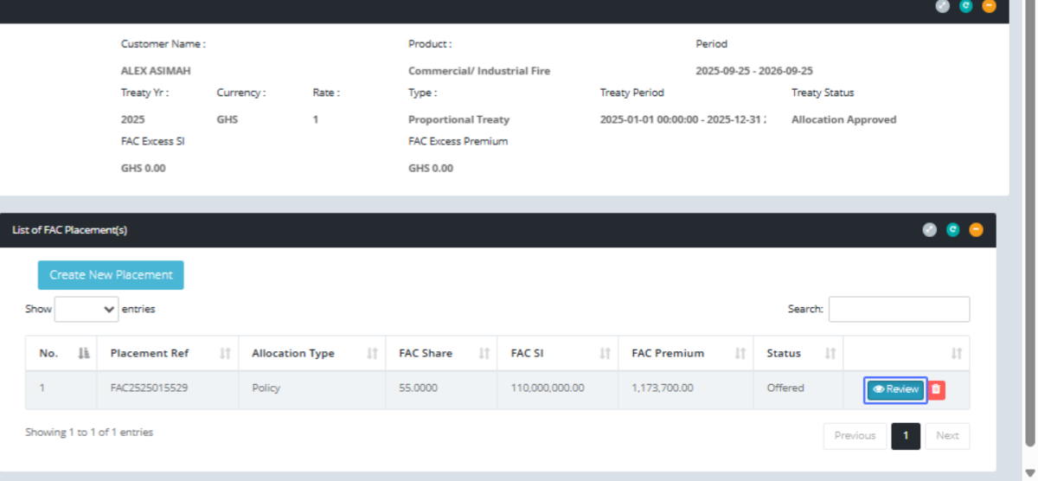Screen dimensions: 1038x481
Task: Go to the Next page
Action: [947, 436]
